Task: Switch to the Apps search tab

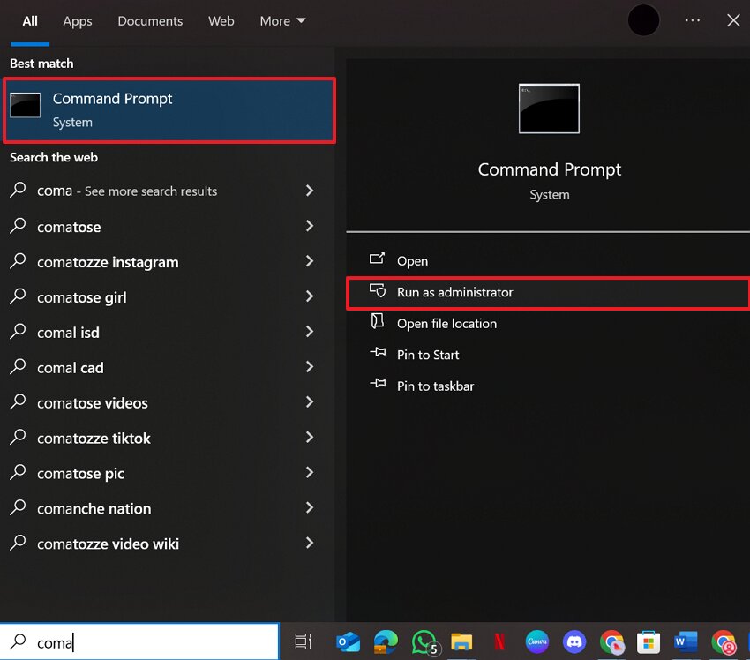Action: tap(77, 20)
